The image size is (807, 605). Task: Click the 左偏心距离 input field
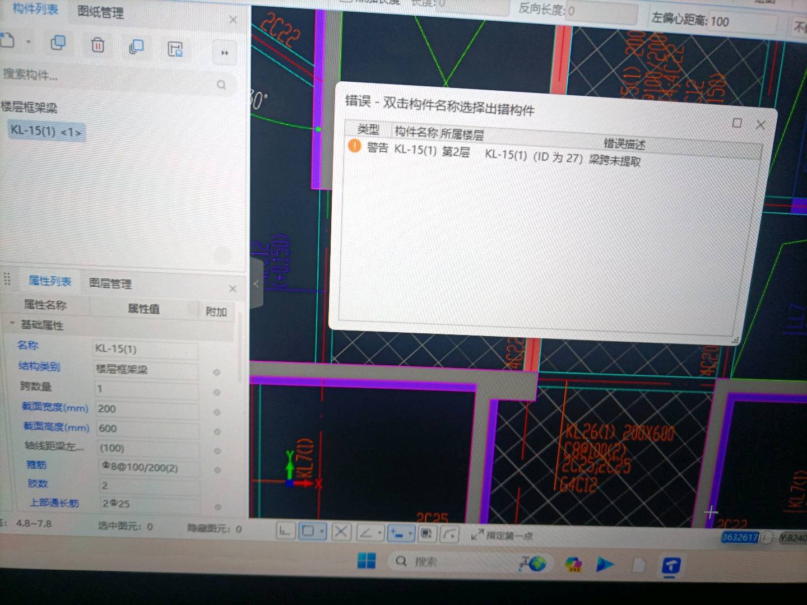tap(743, 23)
